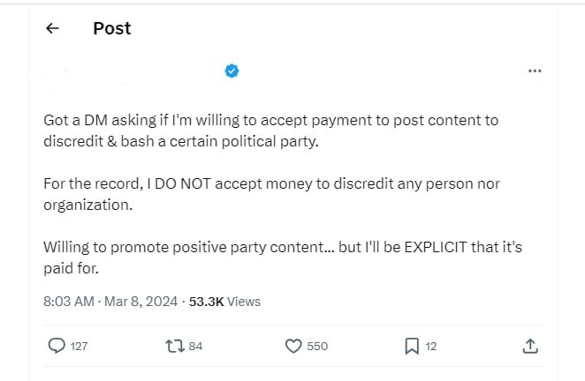
Task: Click the 84 reposts count
Action: click(195, 347)
